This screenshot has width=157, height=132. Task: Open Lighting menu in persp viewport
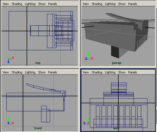(x=110, y=4)
